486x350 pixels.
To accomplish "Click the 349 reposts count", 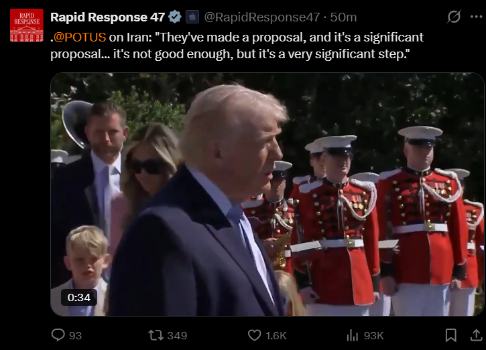I will tap(177, 336).
